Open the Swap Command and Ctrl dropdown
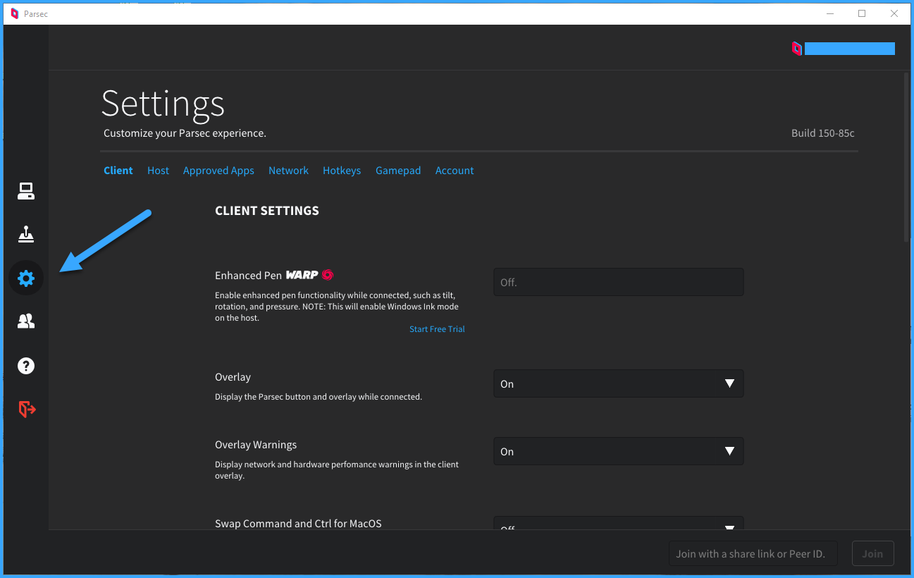This screenshot has width=914, height=578. tap(618, 523)
